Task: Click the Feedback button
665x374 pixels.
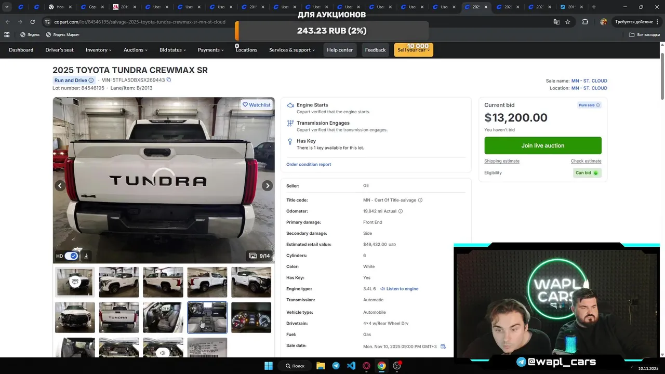Action: click(375, 50)
